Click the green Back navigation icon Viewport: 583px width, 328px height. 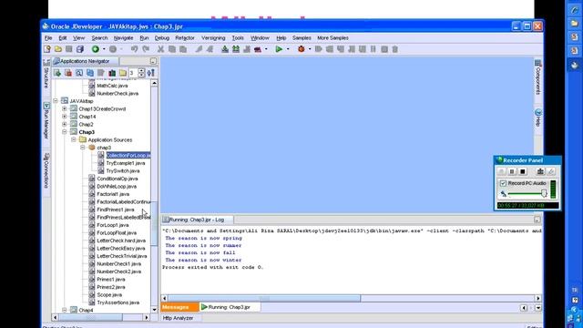tap(96, 49)
